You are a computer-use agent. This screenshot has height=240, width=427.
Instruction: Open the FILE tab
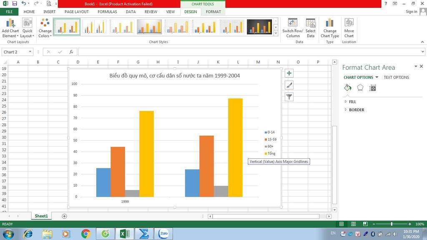pyautogui.click(x=9, y=12)
